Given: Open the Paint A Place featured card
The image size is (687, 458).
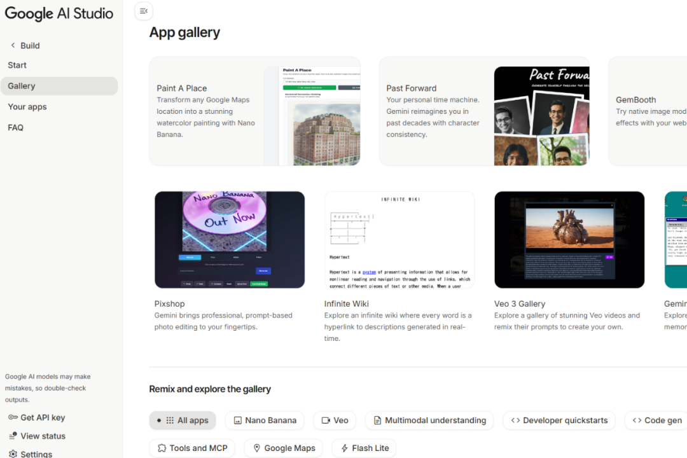Looking at the screenshot, I should (x=254, y=111).
